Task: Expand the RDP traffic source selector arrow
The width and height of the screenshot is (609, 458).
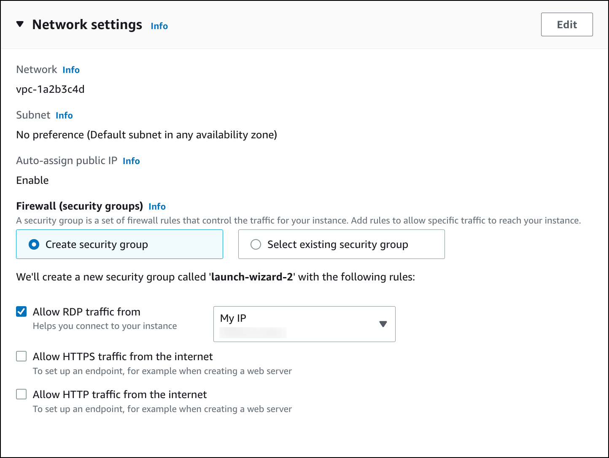Action: tap(383, 324)
